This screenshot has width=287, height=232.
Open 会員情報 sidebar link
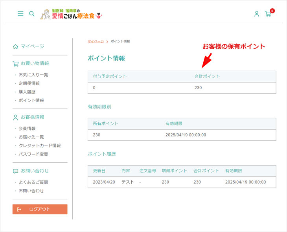coord(27,129)
